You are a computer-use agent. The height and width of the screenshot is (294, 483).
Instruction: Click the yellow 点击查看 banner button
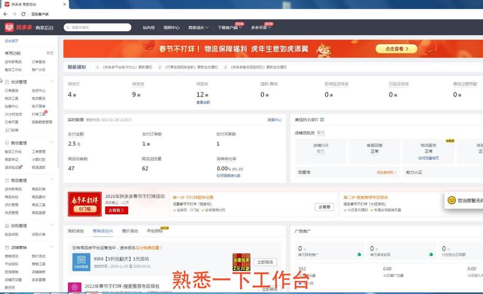(x=397, y=49)
